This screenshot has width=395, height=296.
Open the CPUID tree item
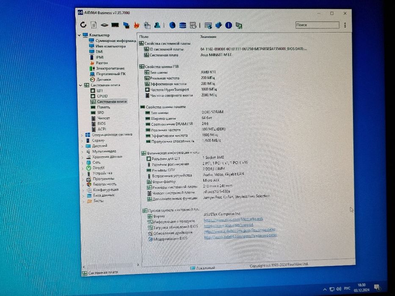(102, 96)
